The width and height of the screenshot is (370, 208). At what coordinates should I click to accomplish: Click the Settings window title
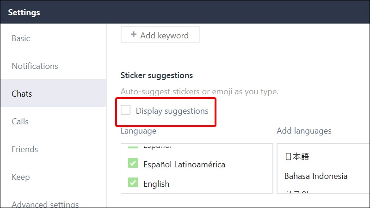pyautogui.click(x=24, y=12)
